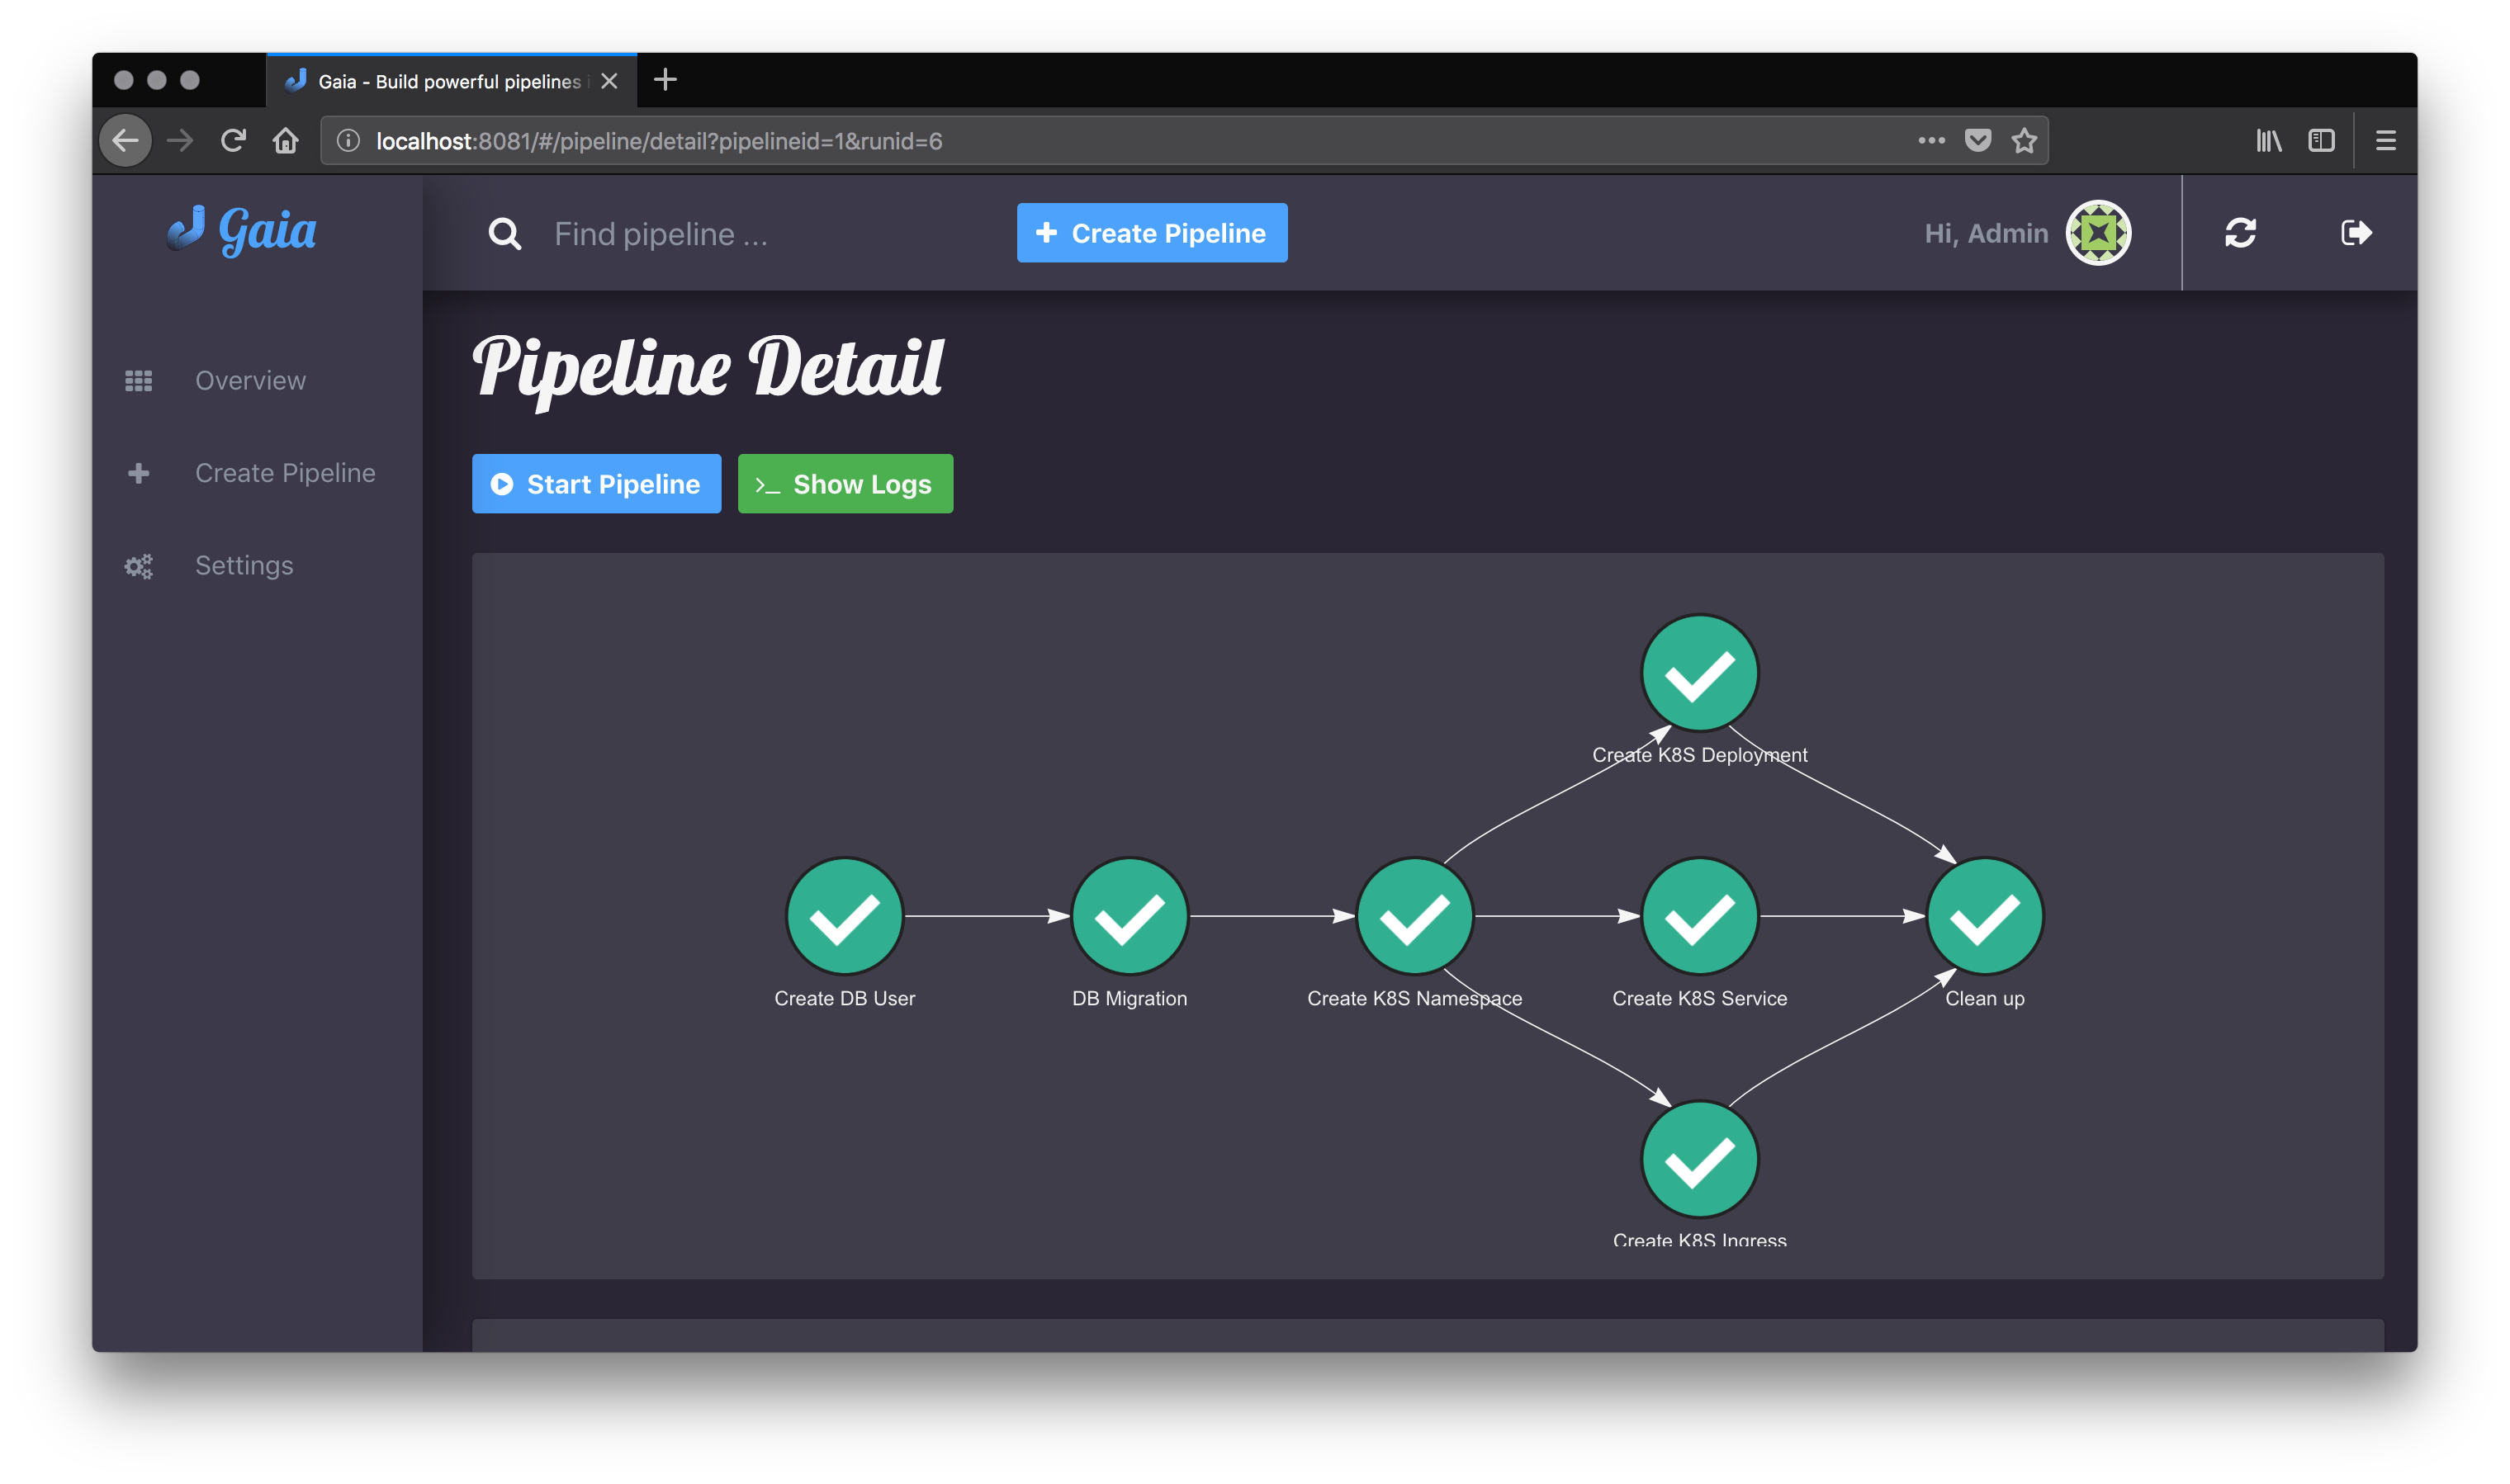This screenshot has width=2510, height=1484.
Task: Bookmark the page with the star icon
Action: 2024,141
